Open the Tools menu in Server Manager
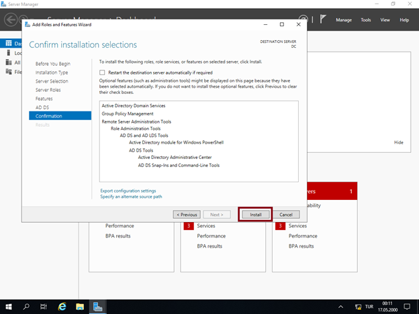The height and width of the screenshot is (314, 419). click(x=365, y=19)
